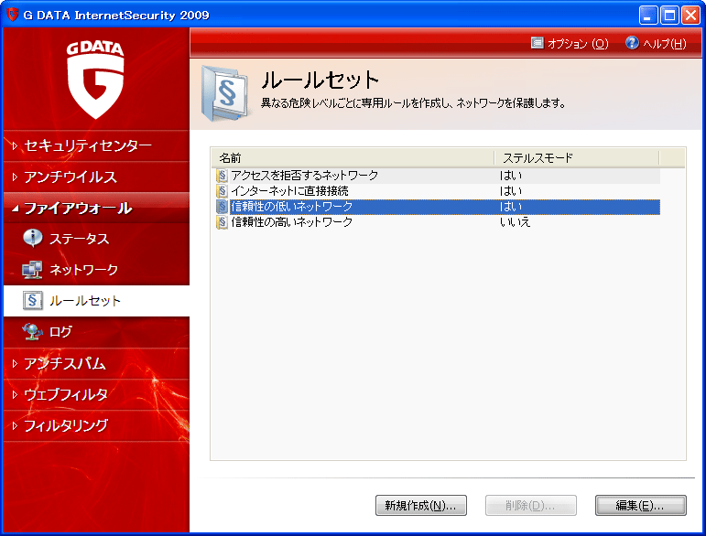706x536 pixels.
Task: Click the options icon beside オプション
Action: [538, 43]
